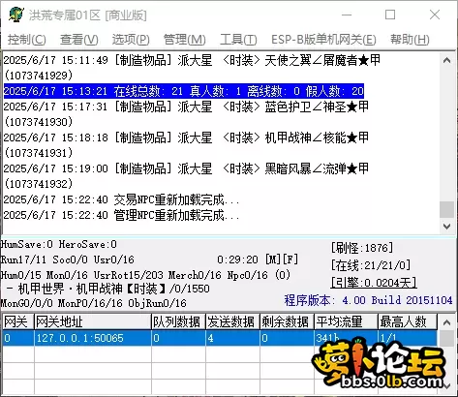Image resolution: width=458 pixels, height=397 pixels.
Task: Click the 剩余数据 value 0 cell
Action: pos(288,338)
